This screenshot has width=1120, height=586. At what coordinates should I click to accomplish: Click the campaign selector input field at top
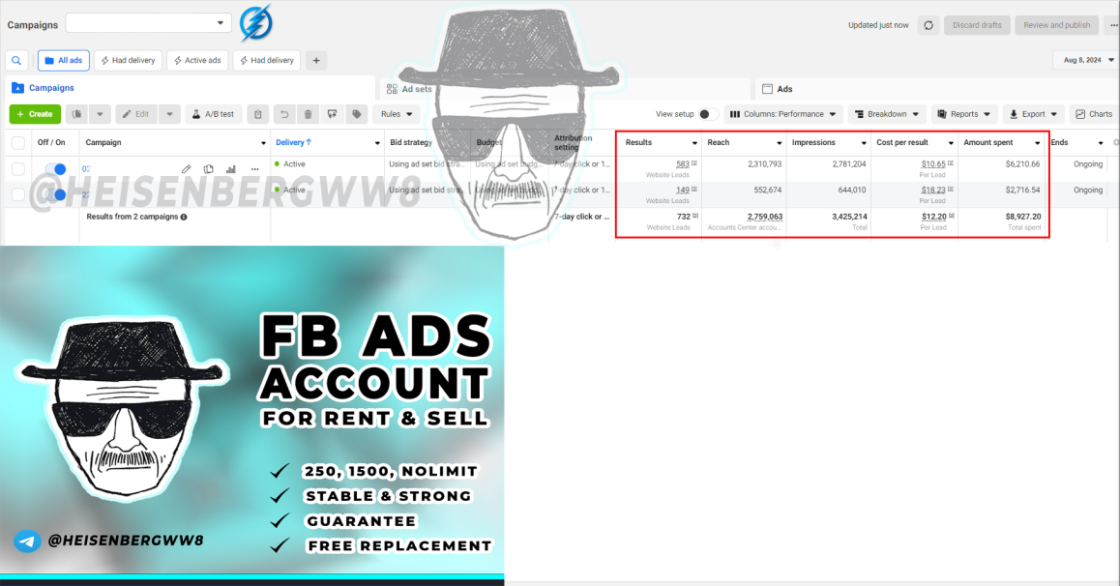tap(149, 23)
